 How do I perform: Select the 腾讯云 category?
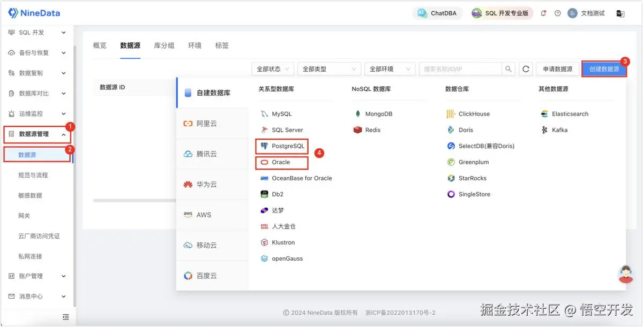pyautogui.click(x=213, y=154)
